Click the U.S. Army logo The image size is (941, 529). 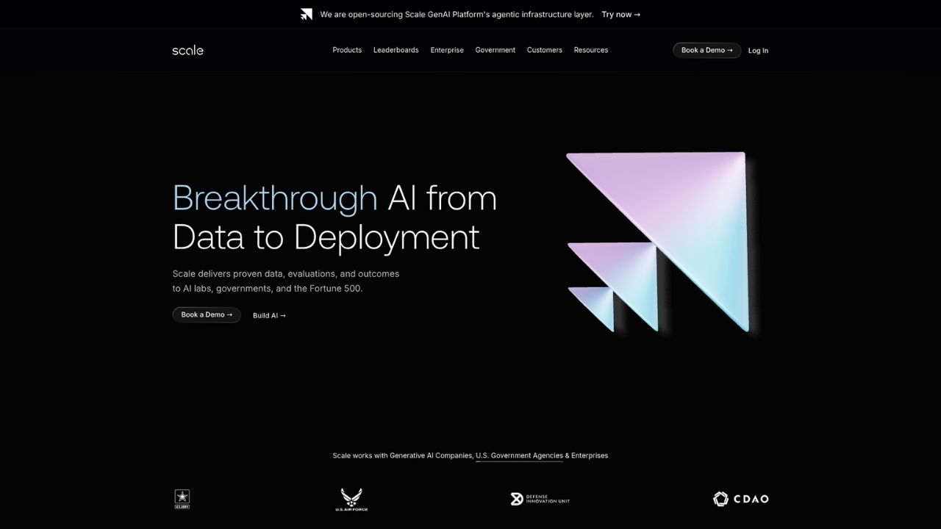[182, 500]
